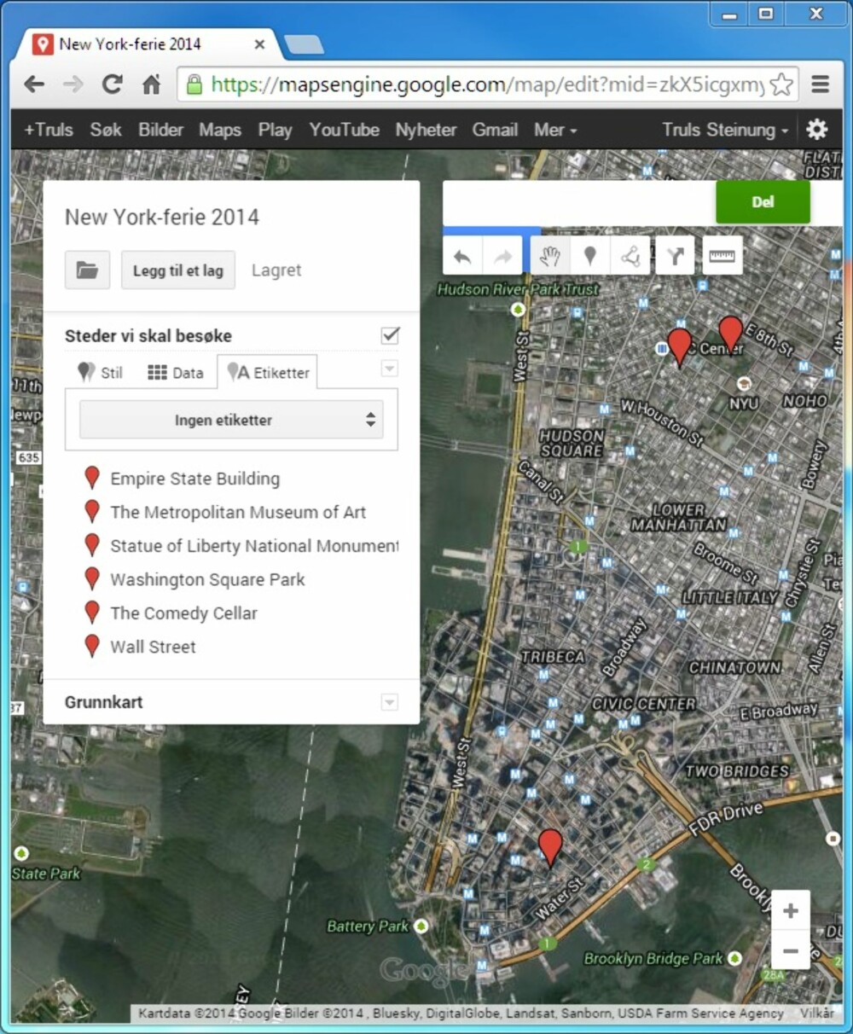The width and height of the screenshot is (853, 1034).
Task: Click the Lagret status text
Action: click(276, 270)
